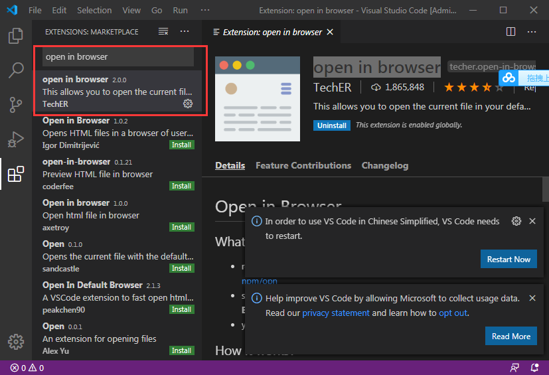This screenshot has height=375, width=549.
Task: Open the Selection menu
Action: 94,10
